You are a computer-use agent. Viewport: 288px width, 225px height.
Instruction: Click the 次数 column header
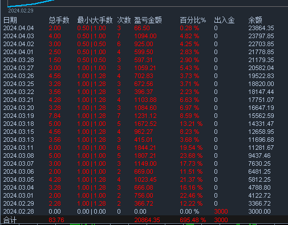124,20
